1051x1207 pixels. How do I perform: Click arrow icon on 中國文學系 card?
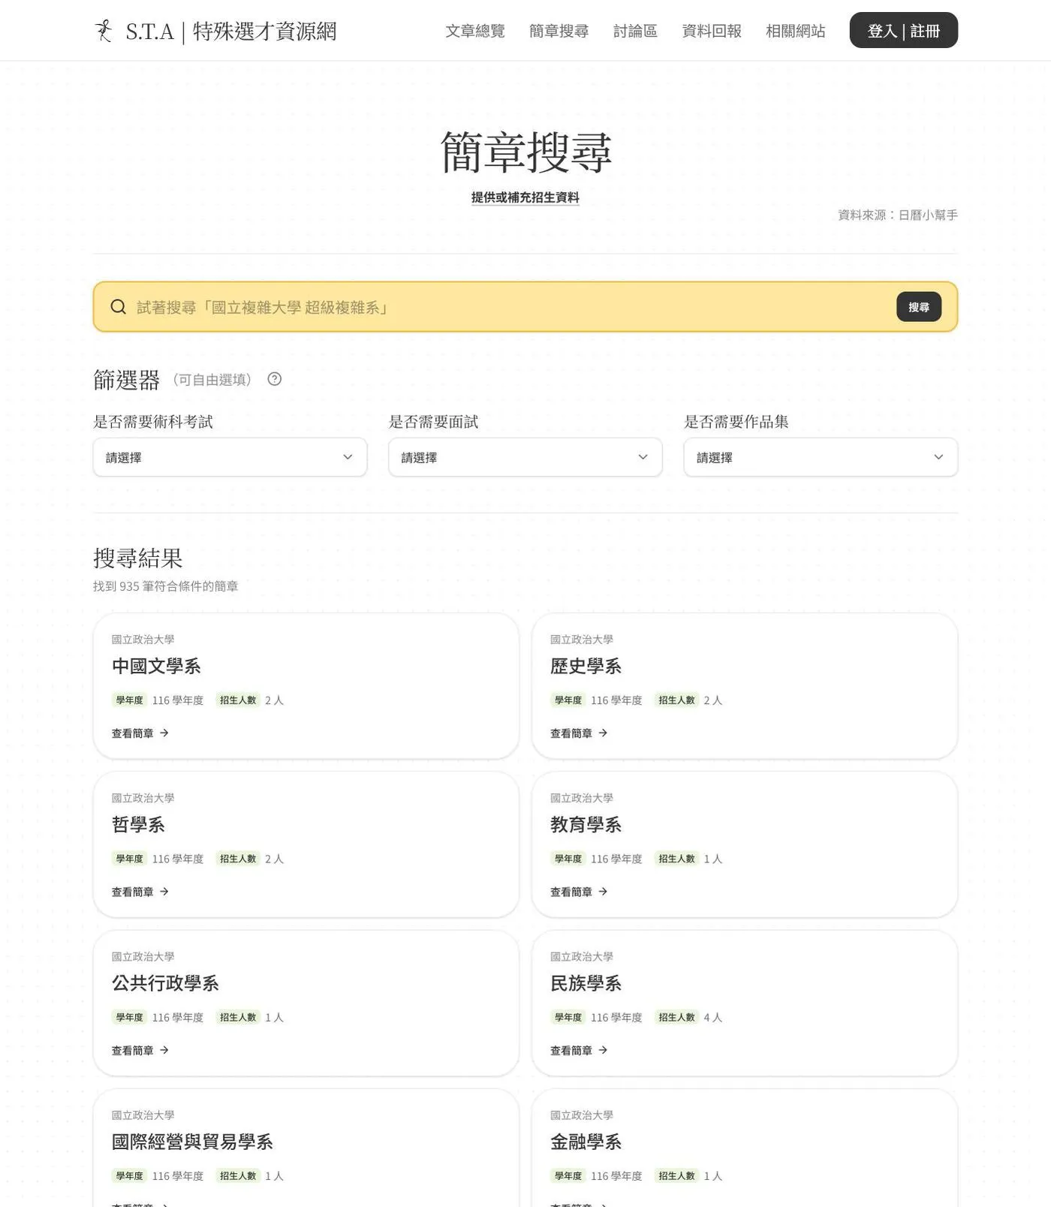coord(164,733)
